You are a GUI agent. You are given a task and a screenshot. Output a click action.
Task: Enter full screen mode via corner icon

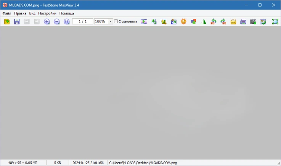pos(275,22)
